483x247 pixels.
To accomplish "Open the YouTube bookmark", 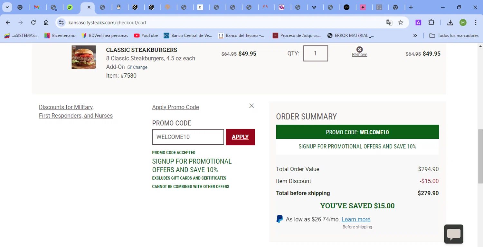I will pyautogui.click(x=146, y=35).
